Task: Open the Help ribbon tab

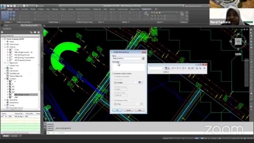Action: 105,9
